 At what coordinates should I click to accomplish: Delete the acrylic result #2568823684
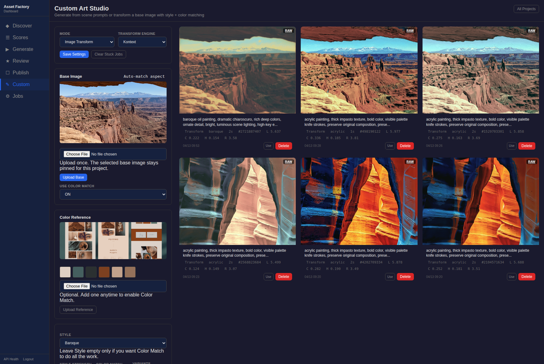pyautogui.click(x=284, y=277)
